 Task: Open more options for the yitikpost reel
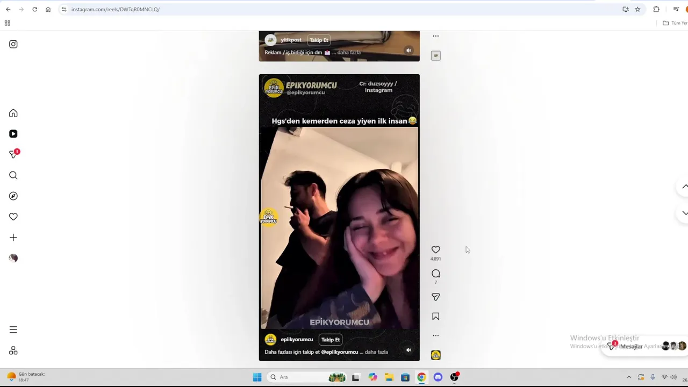coord(436,36)
